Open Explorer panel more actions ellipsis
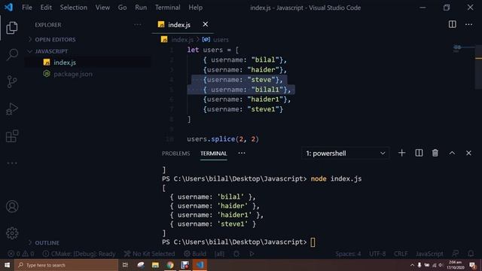The image size is (482, 271). pos(137,25)
